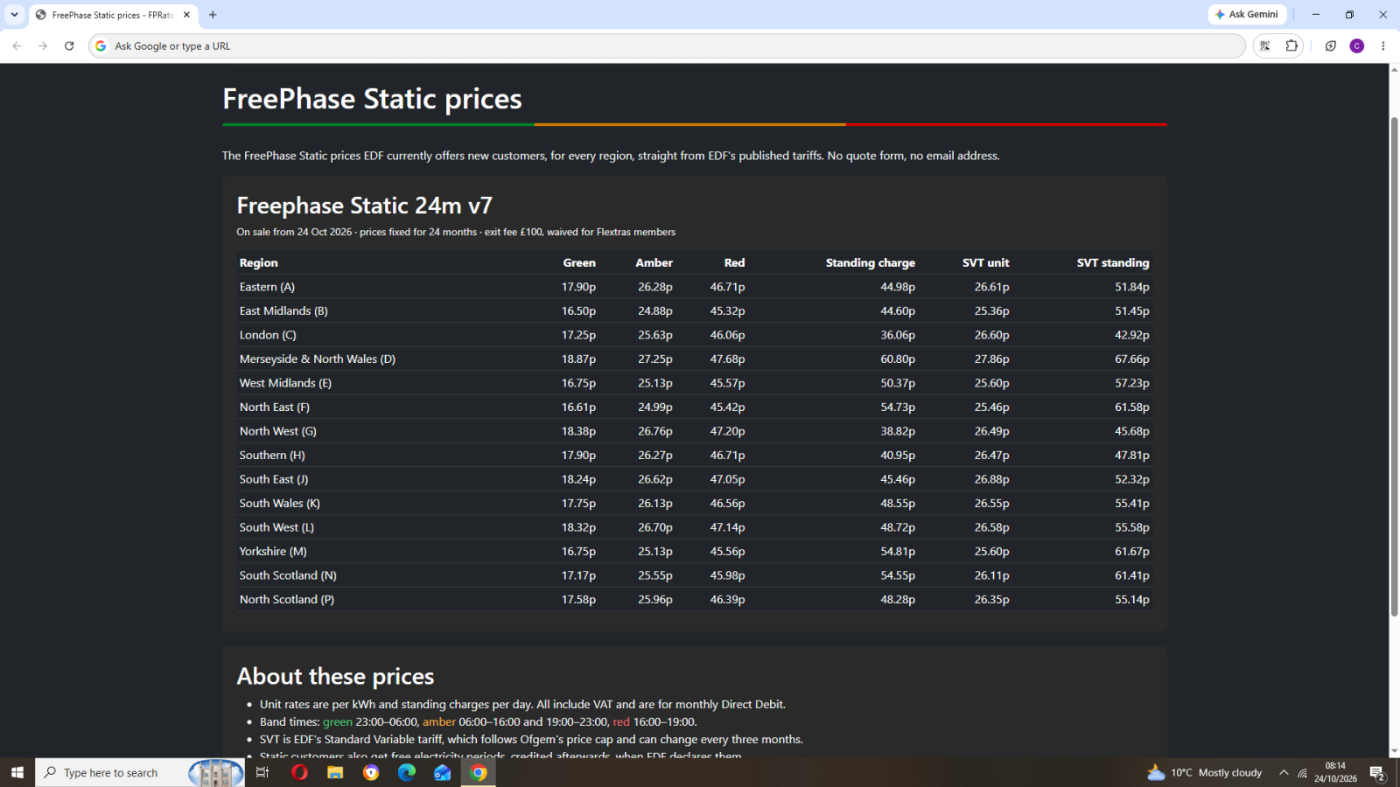Click North West (G) SVT unit 26.49p
The height and width of the screenshot is (787, 1400).
[x=992, y=431]
